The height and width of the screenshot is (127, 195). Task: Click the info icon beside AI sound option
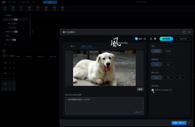[x=170, y=90]
